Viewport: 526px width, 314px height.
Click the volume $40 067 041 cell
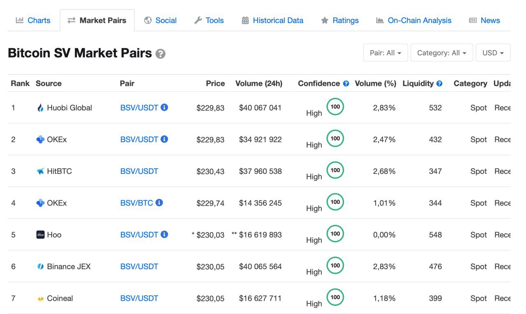pyautogui.click(x=260, y=108)
